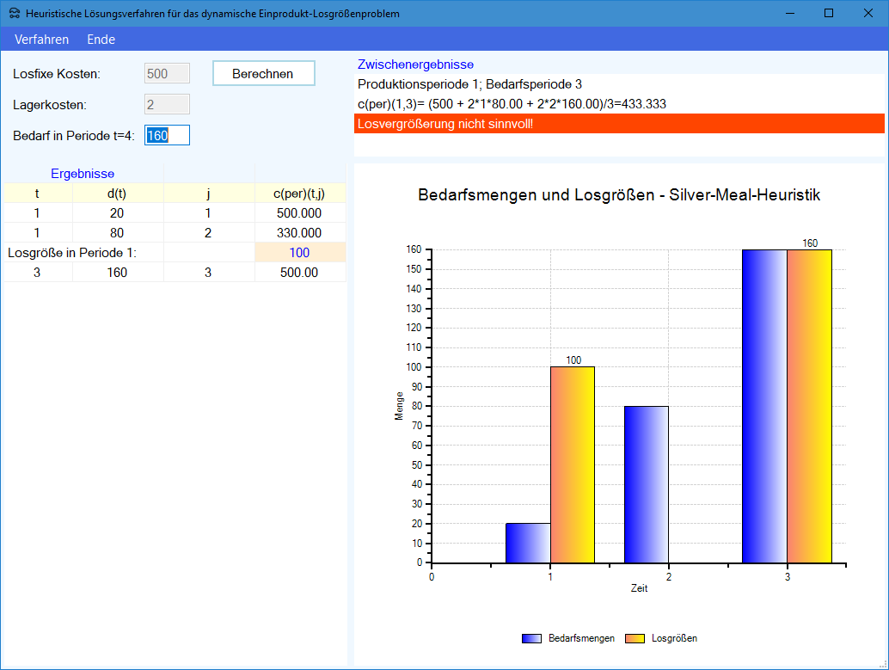Click the Bedarfsmengen blue legend swatch
Viewport: 889px width, 670px height.
[x=532, y=638]
